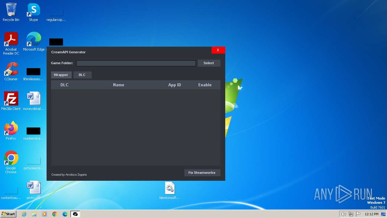
Task: Open the Start menu
Action: pyautogui.click(x=8, y=214)
